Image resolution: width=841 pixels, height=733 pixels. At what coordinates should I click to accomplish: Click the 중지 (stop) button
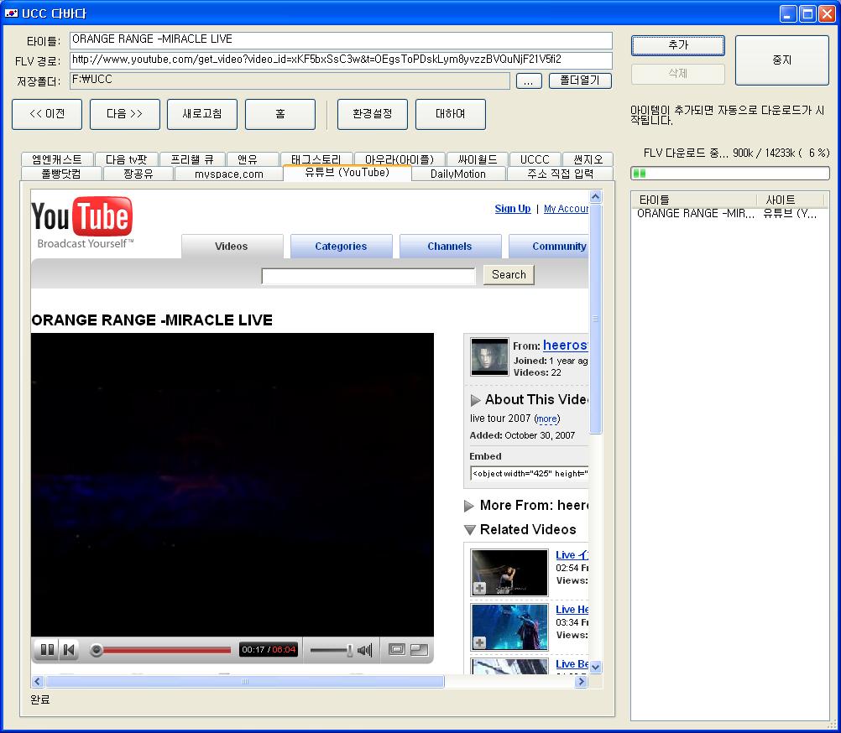pos(781,60)
